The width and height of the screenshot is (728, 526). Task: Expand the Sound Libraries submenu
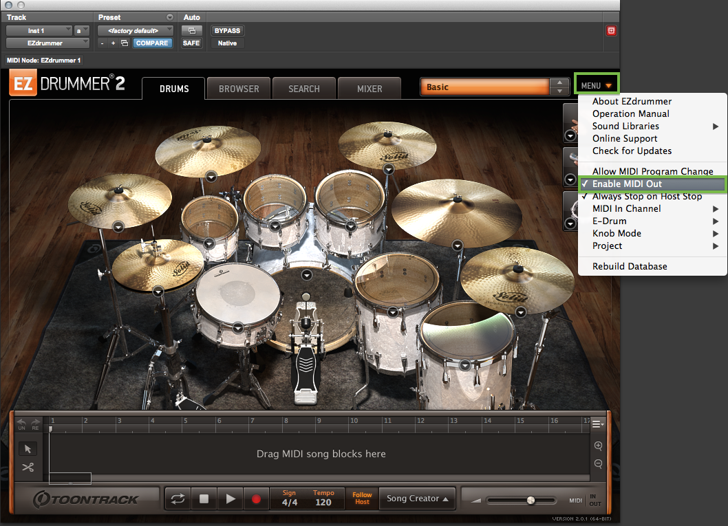[625, 126]
